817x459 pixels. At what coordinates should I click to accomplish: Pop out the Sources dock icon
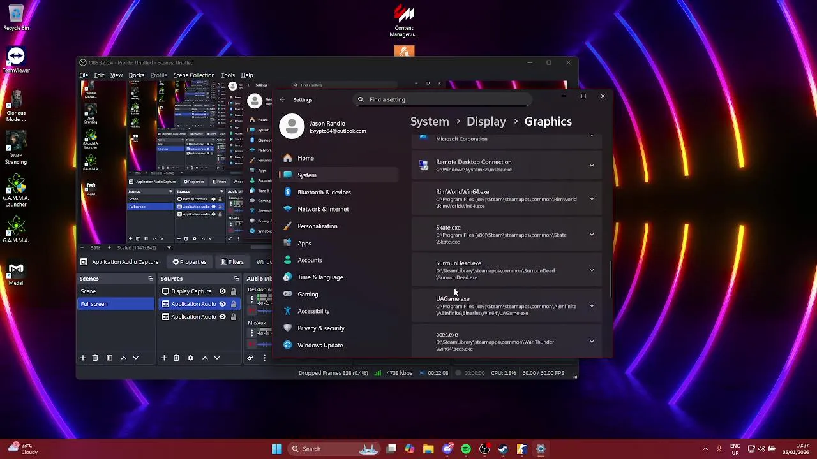coord(236,278)
